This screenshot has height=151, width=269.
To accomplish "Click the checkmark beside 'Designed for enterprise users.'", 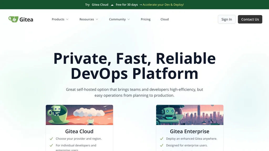I will [162, 145].
